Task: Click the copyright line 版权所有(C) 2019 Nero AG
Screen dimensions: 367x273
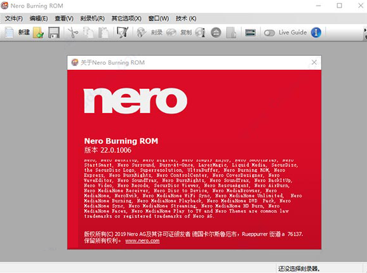Action: (115, 234)
